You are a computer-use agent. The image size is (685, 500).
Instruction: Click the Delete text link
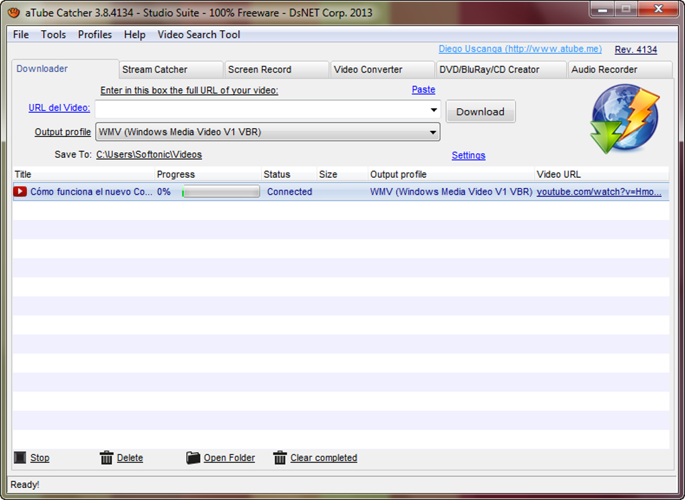click(x=130, y=458)
